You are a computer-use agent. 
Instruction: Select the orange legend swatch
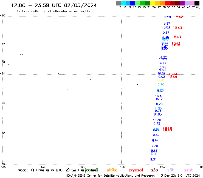tap(162, 3)
